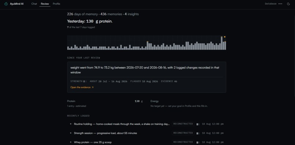Expand the Whey protein entry plus icon

pyautogui.click(x=71, y=142)
